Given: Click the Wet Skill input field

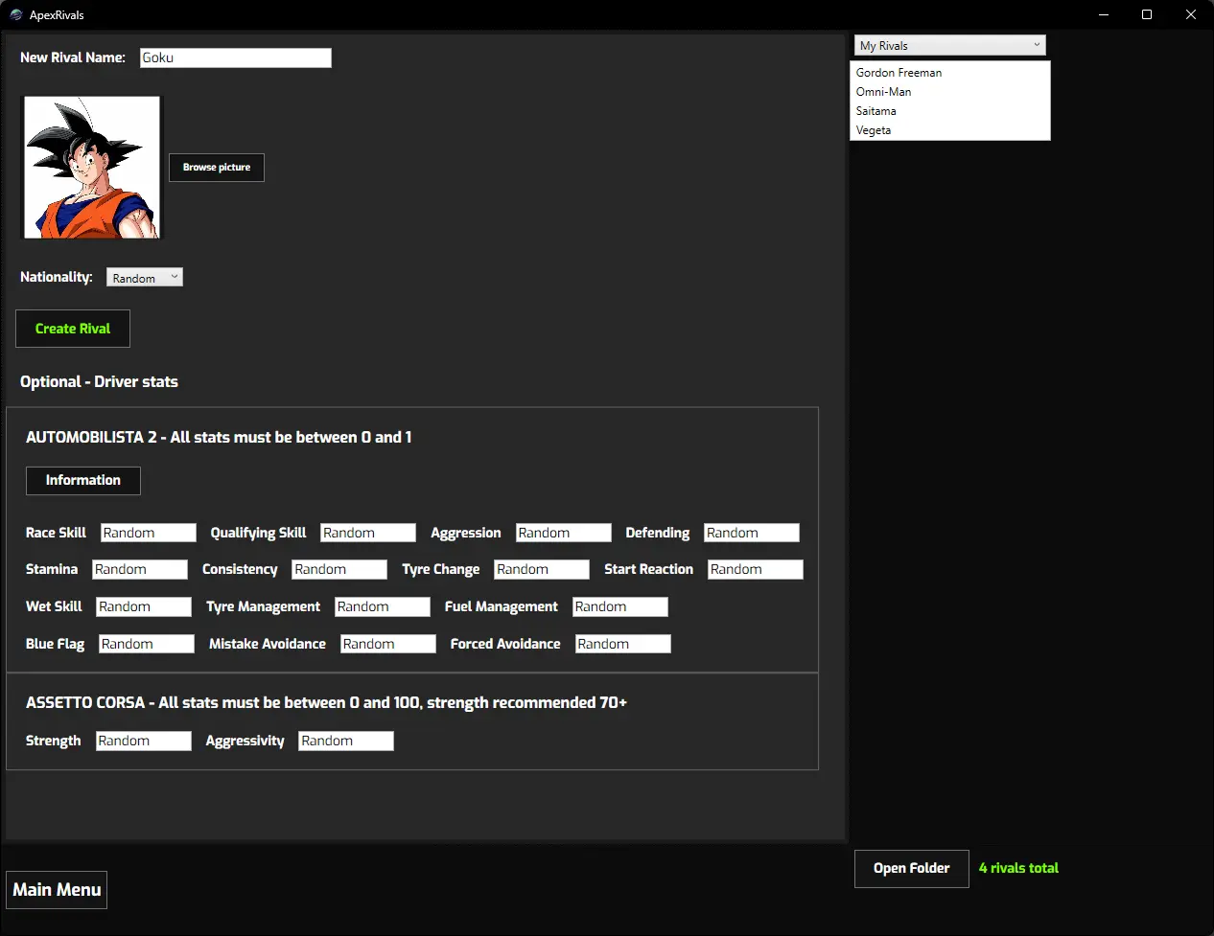Looking at the screenshot, I should (x=144, y=606).
